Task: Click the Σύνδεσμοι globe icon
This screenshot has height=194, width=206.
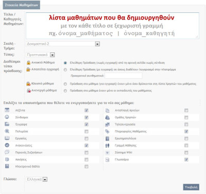Action: (x=7, y=117)
